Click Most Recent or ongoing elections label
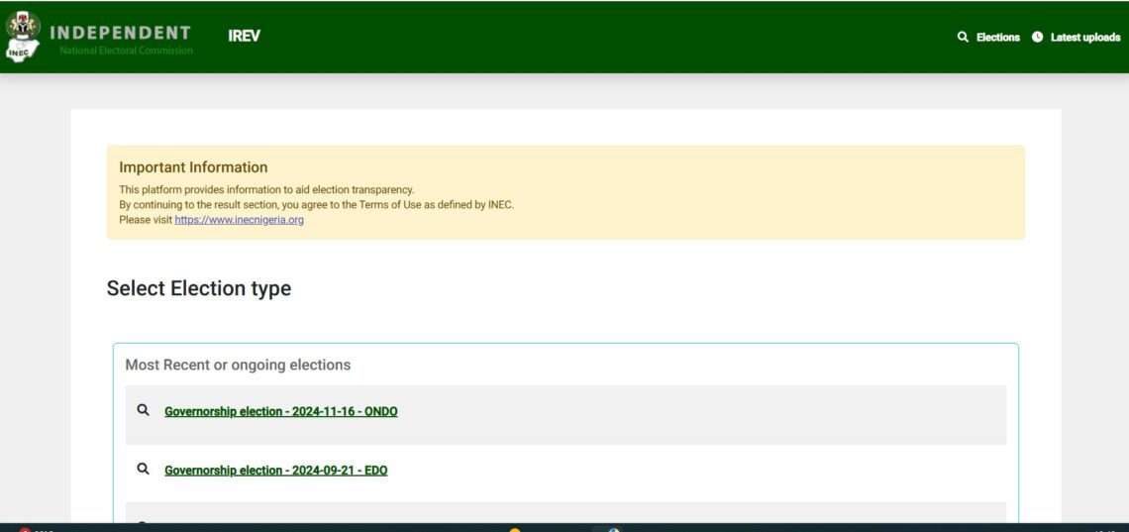Screen dimensions: 1129x532 [x=238, y=365]
